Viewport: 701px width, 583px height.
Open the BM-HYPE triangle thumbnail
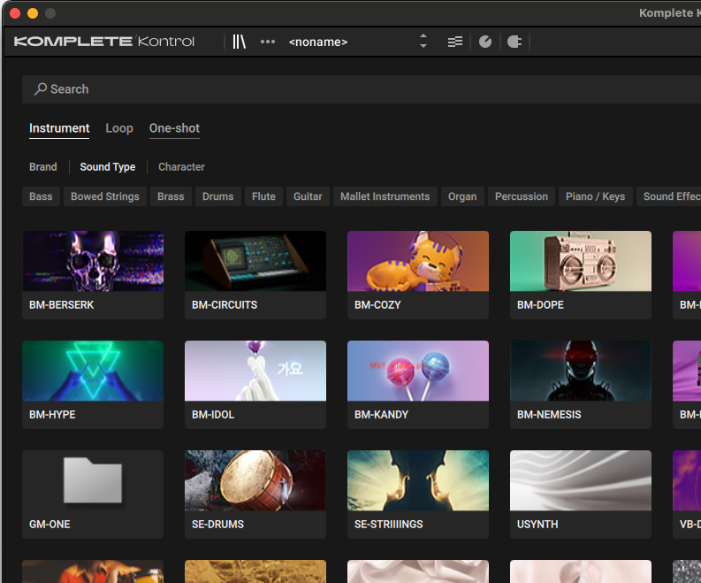93,371
